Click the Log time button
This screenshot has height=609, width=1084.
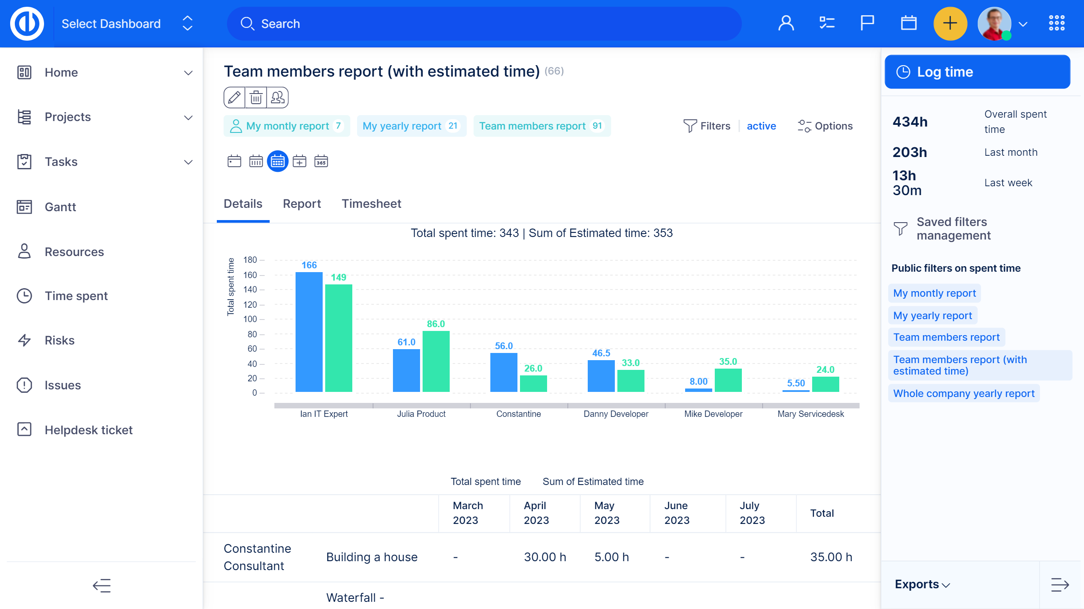[977, 72]
